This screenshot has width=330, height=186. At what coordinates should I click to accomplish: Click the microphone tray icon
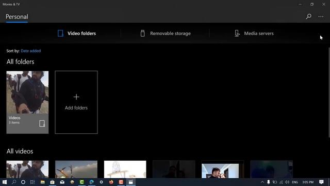point(268,182)
